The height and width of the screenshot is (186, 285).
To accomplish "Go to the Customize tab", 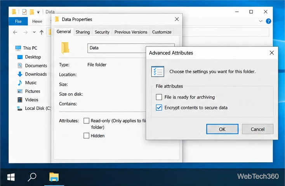I will tap(162, 32).
